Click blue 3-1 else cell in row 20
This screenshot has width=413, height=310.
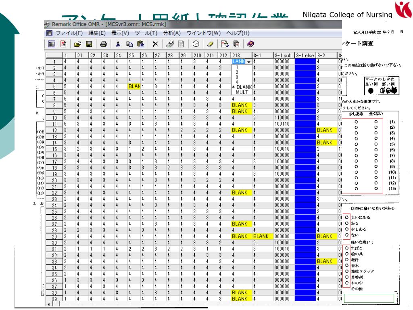[x=305, y=180]
